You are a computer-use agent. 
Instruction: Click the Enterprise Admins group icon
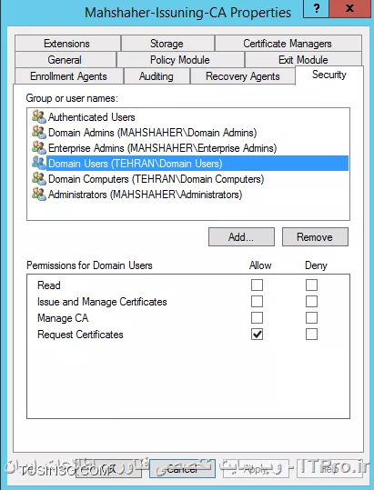(39, 148)
